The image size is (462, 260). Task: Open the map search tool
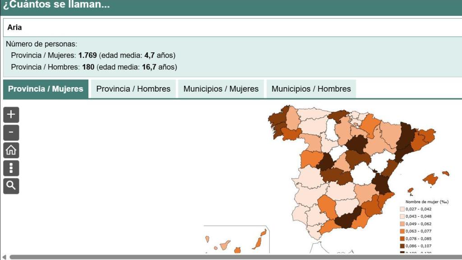click(11, 186)
